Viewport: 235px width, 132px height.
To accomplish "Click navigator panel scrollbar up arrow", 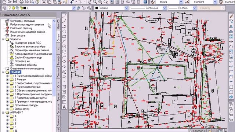I will tap(54, 21).
